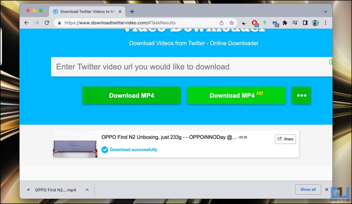Click the browser forward arrow
This screenshot has height=204, width=352.
37,23
